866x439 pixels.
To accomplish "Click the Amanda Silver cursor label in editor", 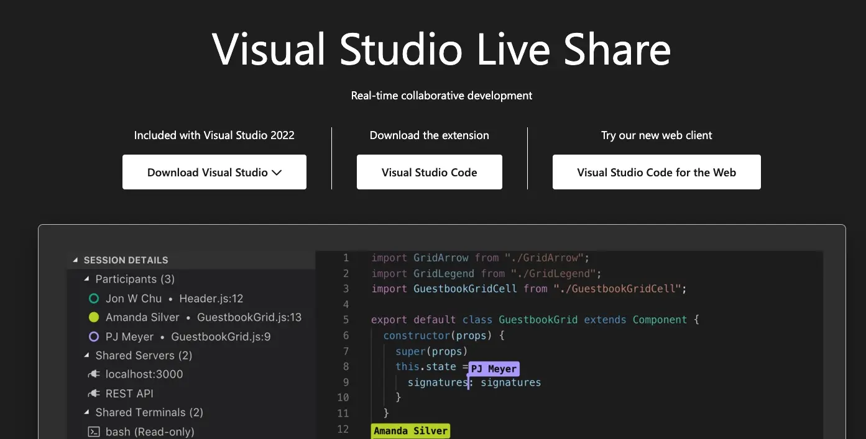I will pos(410,431).
